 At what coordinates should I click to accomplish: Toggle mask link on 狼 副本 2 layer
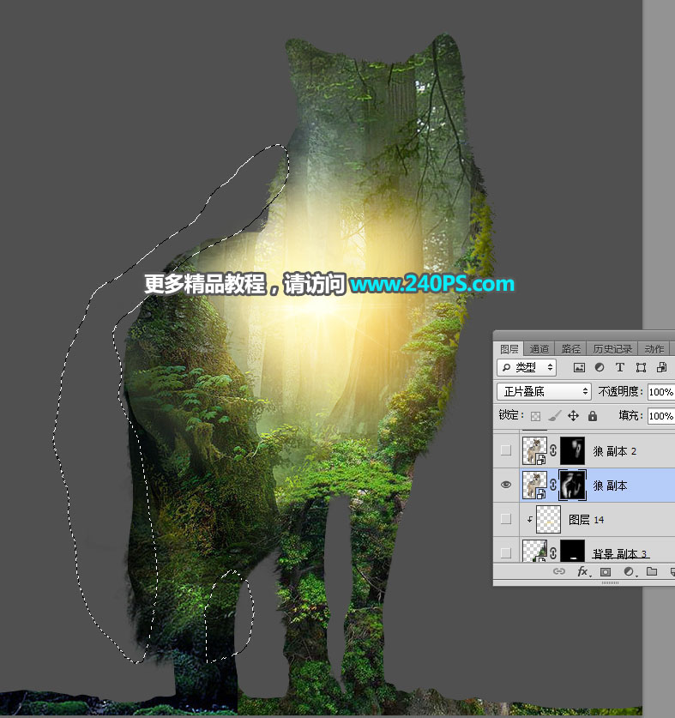click(x=553, y=450)
